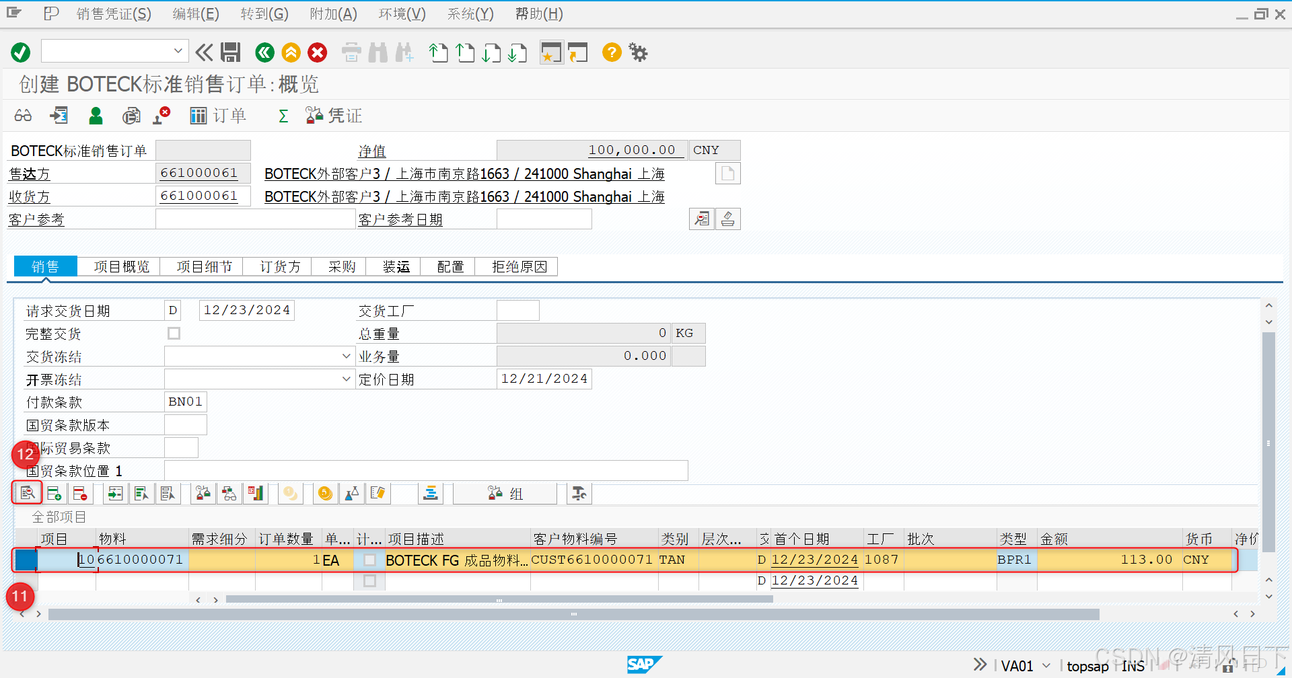Click the header output preview arrow icon
The image size is (1292, 678).
coord(59,116)
